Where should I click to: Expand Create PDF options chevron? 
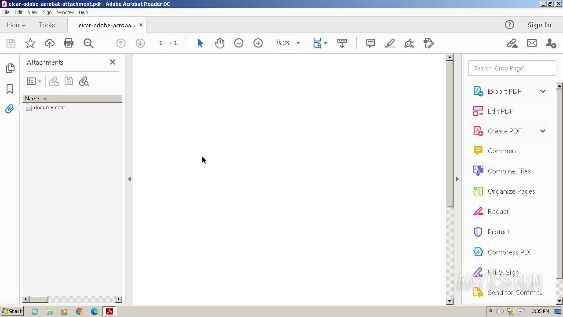tap(543, 131)
